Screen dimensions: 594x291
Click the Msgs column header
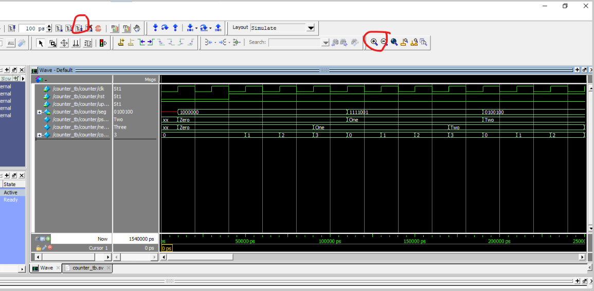click(150, 80)
